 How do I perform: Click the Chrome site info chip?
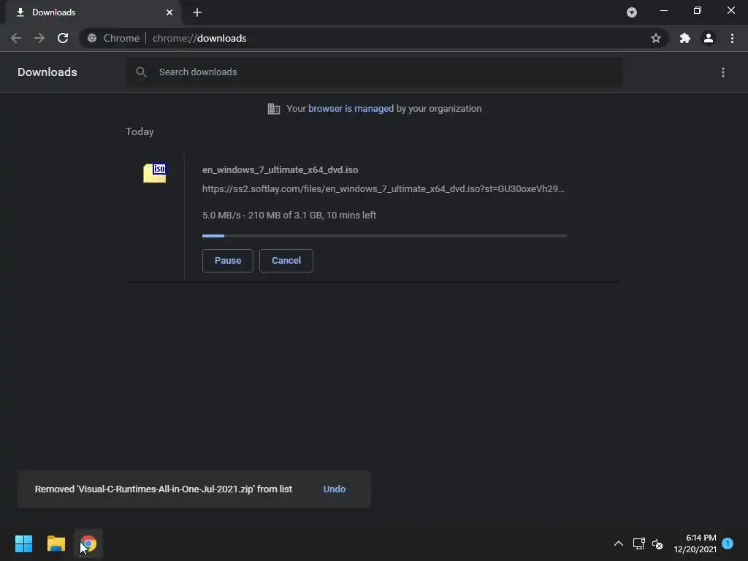click(113, 38)
